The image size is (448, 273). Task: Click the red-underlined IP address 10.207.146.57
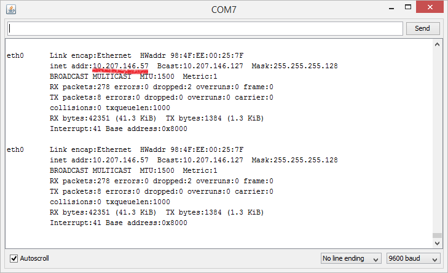120,66
